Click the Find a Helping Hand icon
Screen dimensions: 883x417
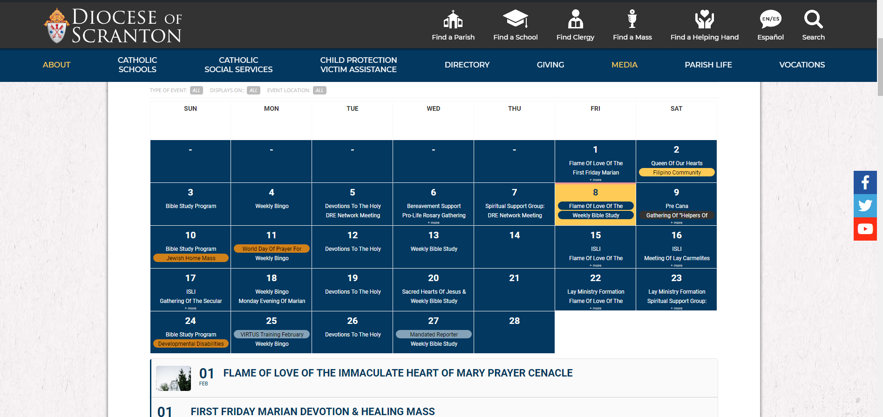(704, 20)
